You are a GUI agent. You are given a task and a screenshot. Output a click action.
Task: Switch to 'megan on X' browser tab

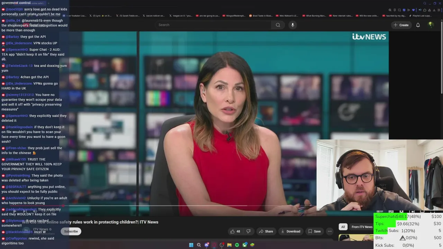coord(181,16)
